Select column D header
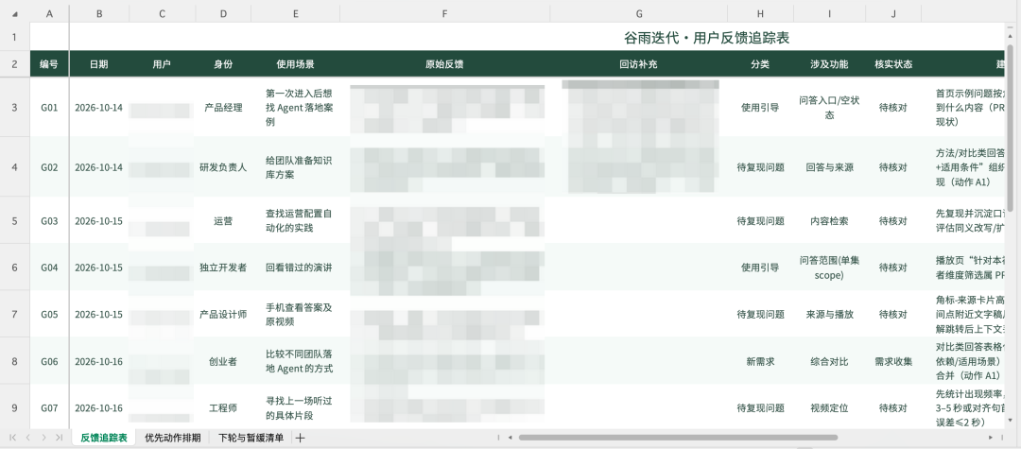The width and height of the screenshot is (1021, 449). (x=223, y=13)
